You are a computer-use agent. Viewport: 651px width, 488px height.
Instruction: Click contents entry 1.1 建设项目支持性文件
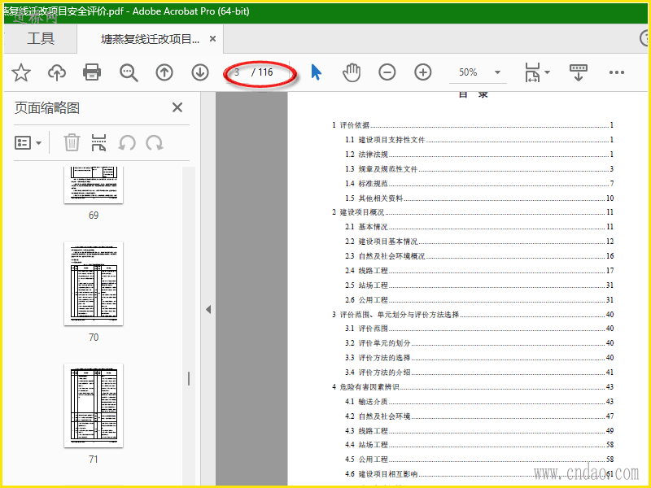(479, 139)
